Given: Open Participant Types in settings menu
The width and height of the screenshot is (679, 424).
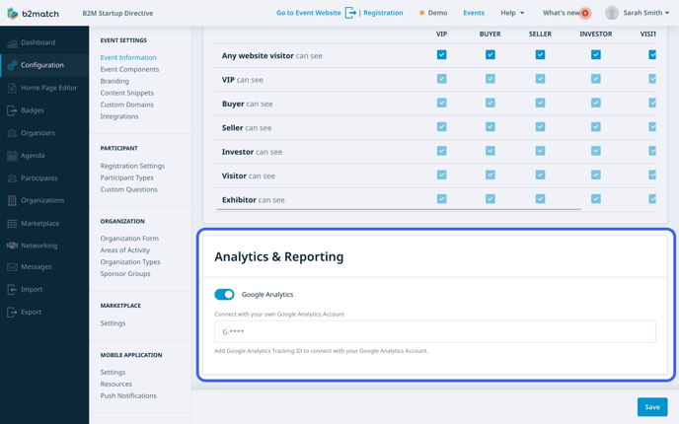Looking at the screenshot, I should click(126, 177).
